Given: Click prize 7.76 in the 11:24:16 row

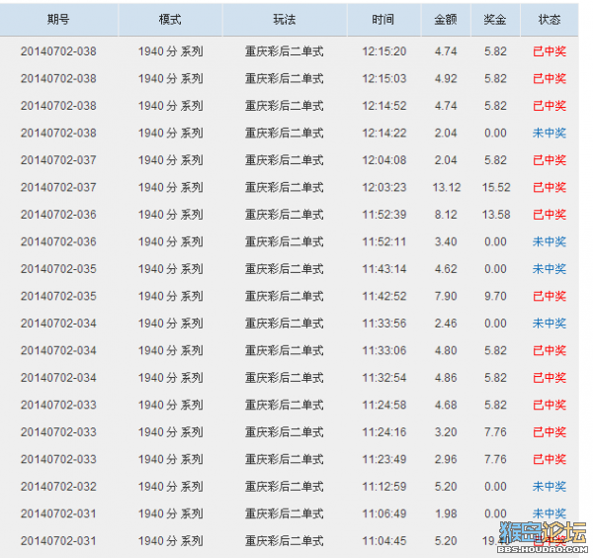Looking at the screenshot, I should 495,432.
